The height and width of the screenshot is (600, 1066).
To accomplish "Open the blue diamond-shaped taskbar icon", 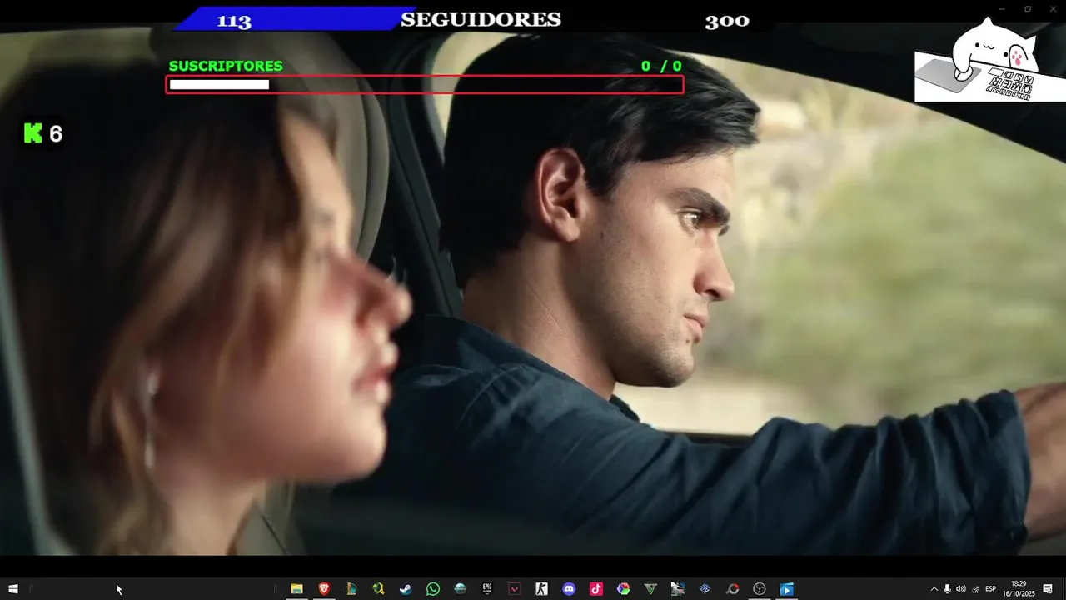I will 705,589.
